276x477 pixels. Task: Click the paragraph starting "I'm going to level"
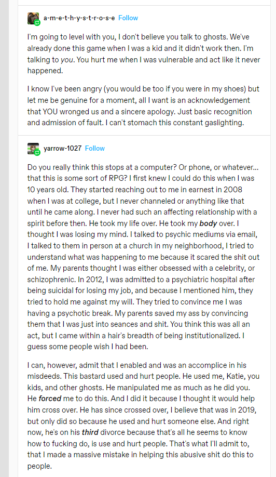pyautogui.click(x=144, y=54)
